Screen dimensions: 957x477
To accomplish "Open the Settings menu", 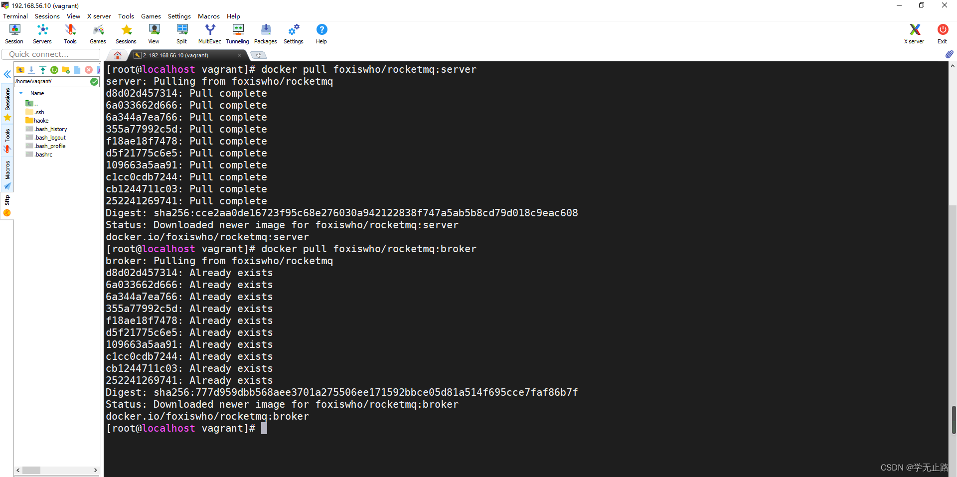I will (x=179, y=16).
